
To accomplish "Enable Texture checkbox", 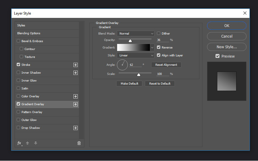I will (21, 57).
